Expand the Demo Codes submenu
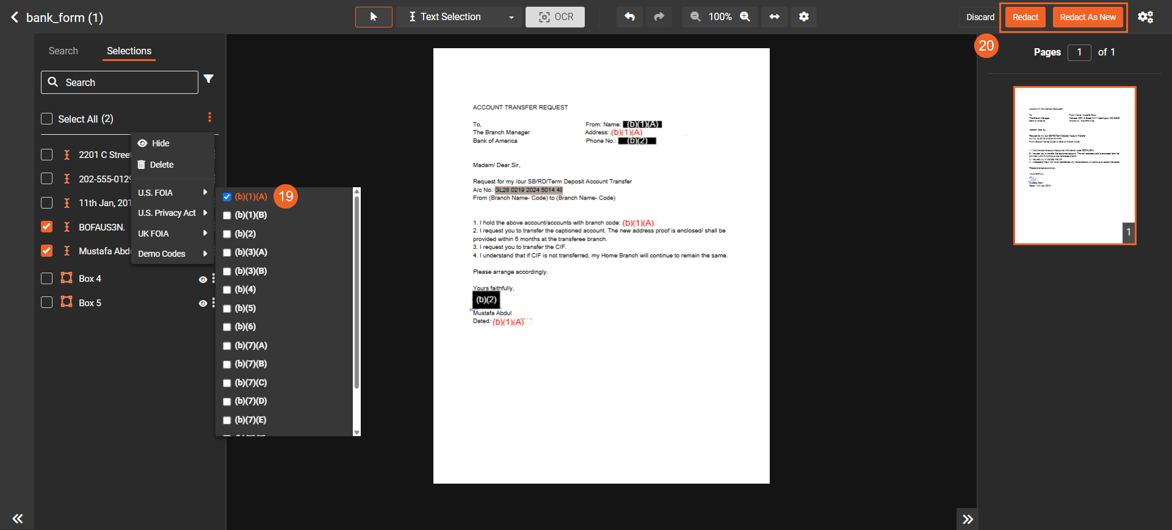1172x530 pixels. (173, 254)
